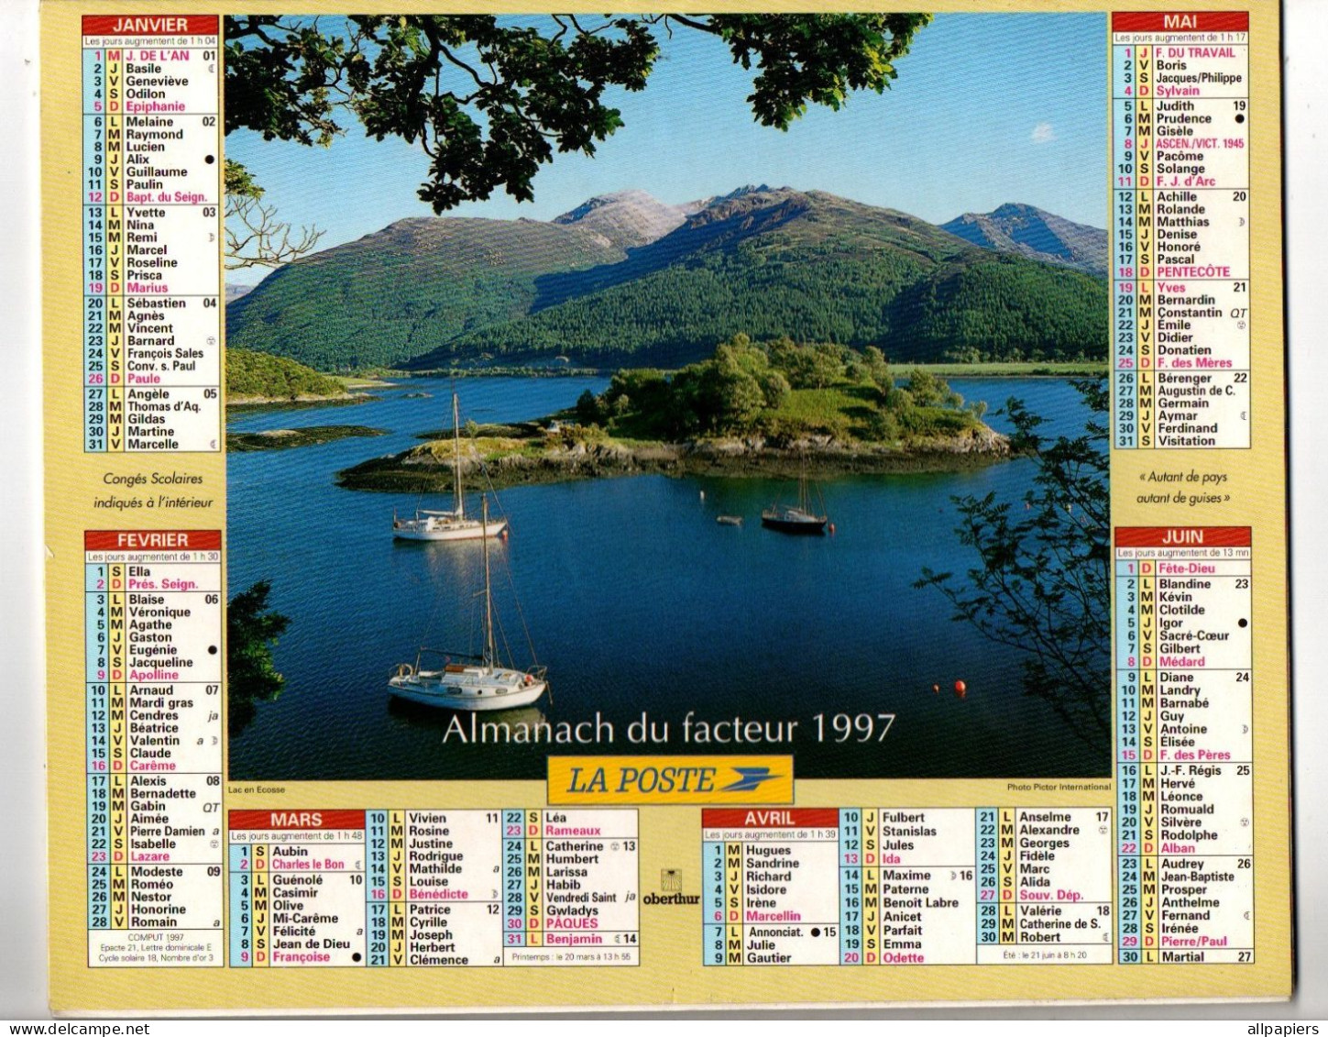Select the MARS month header
This screenshot has height=1037, width=1328.
(296, 820)
